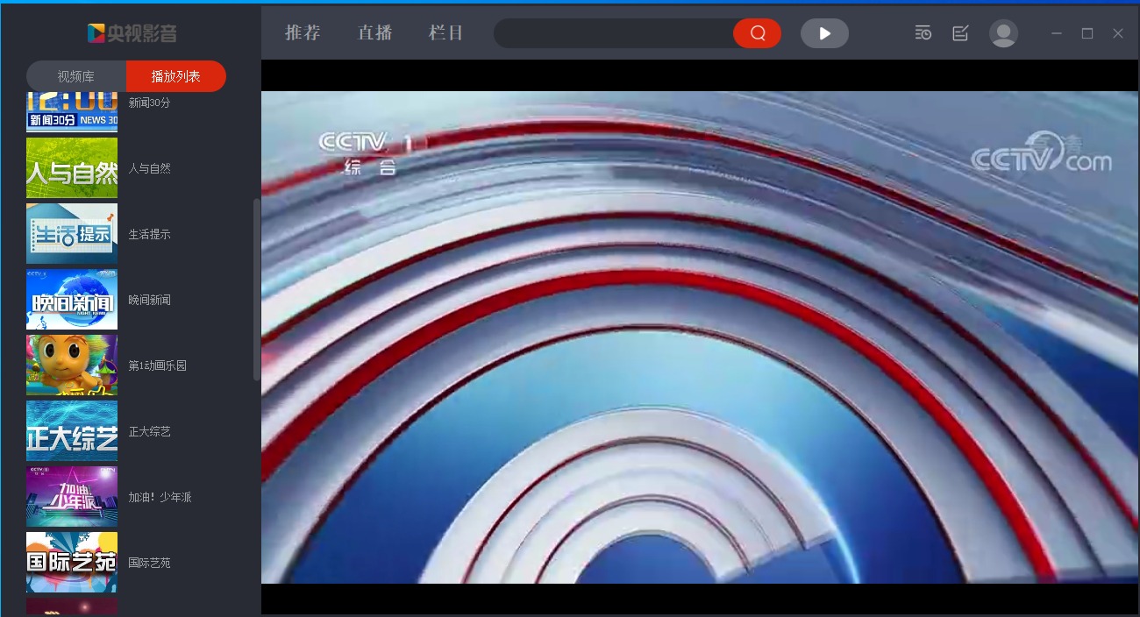The image size is (1140, 617).
Task: Click the CCTV video playback area
Action: tap(700, 337)
